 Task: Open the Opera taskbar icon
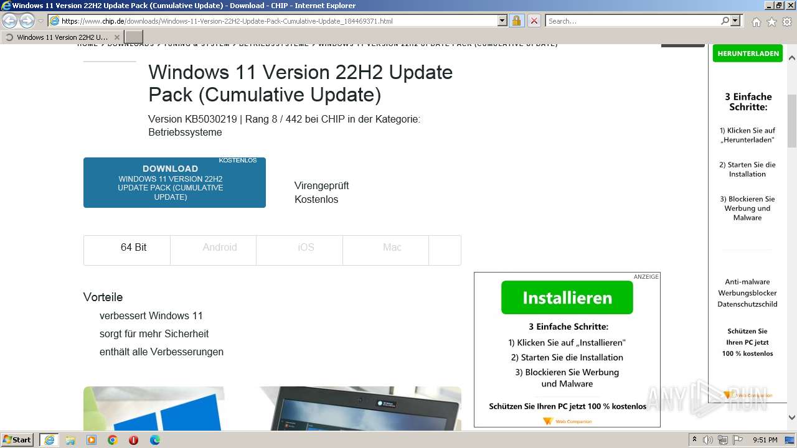tap(133, 440)
